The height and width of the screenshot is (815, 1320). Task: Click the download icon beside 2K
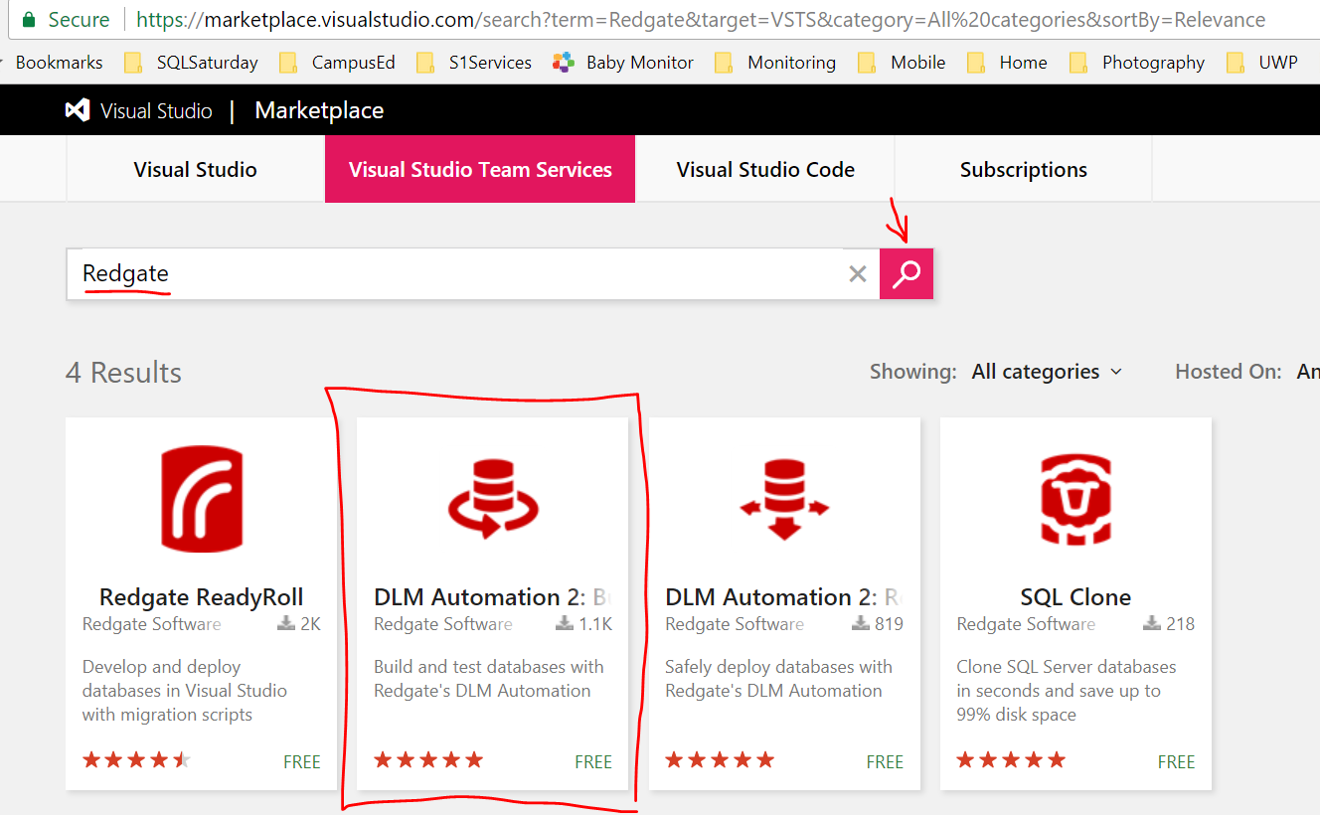(x=286, y=623)
